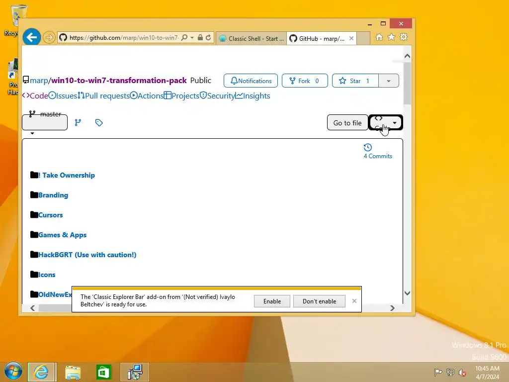Open the Cursors folder
The height and width of the screenshot is (382, 509).
[x=50, y=215]
